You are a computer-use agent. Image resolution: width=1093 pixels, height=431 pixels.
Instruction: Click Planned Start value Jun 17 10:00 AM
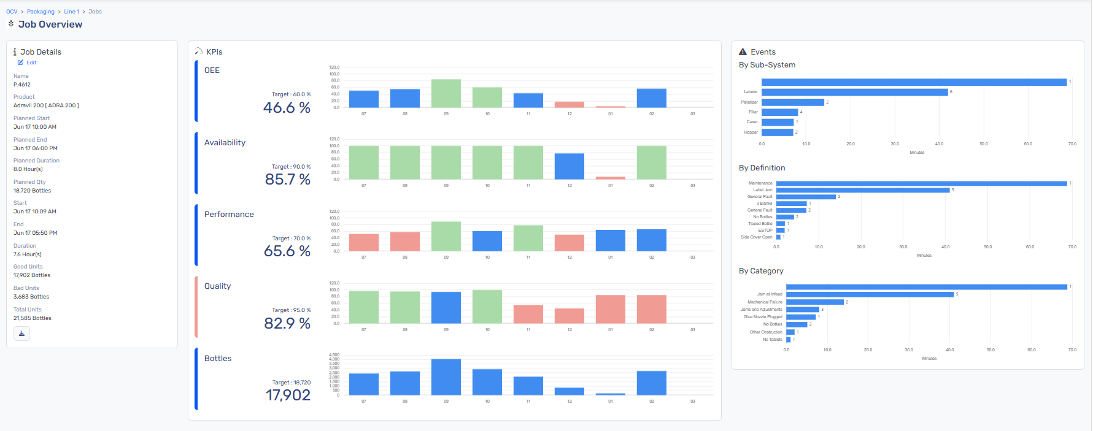(x=35, y=127)
